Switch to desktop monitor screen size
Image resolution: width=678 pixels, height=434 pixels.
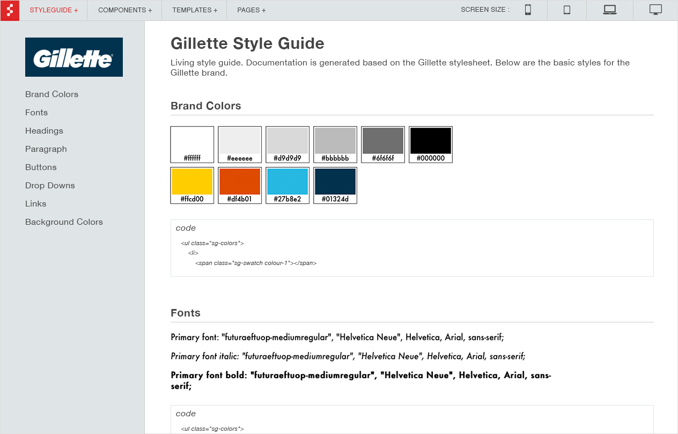[x=655, y=10]
